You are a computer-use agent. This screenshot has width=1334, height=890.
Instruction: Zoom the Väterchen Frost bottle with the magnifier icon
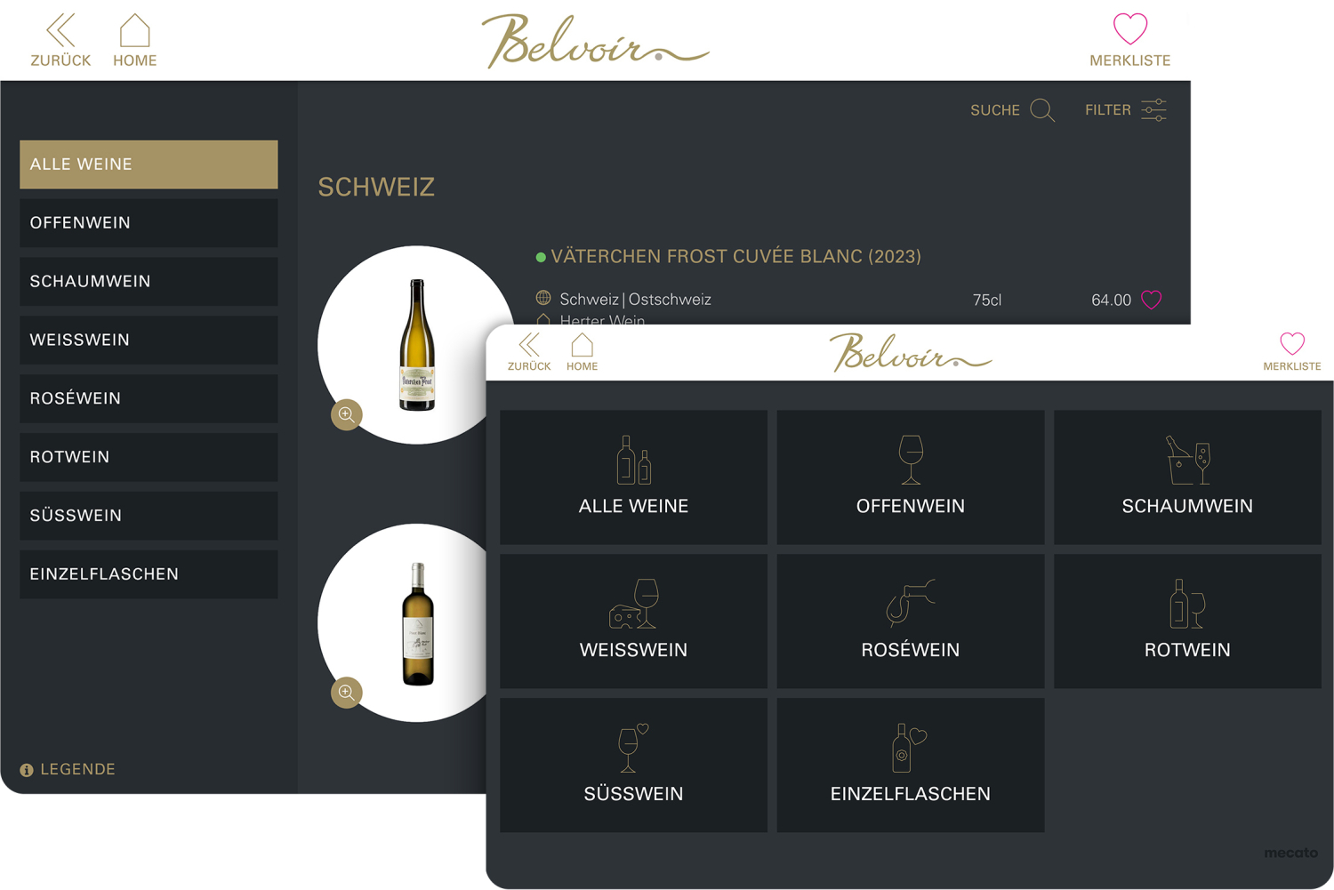(347, 414)
